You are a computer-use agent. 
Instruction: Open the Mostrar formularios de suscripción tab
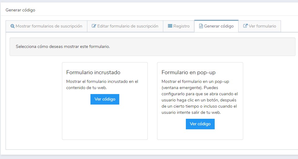click(46, 26)
